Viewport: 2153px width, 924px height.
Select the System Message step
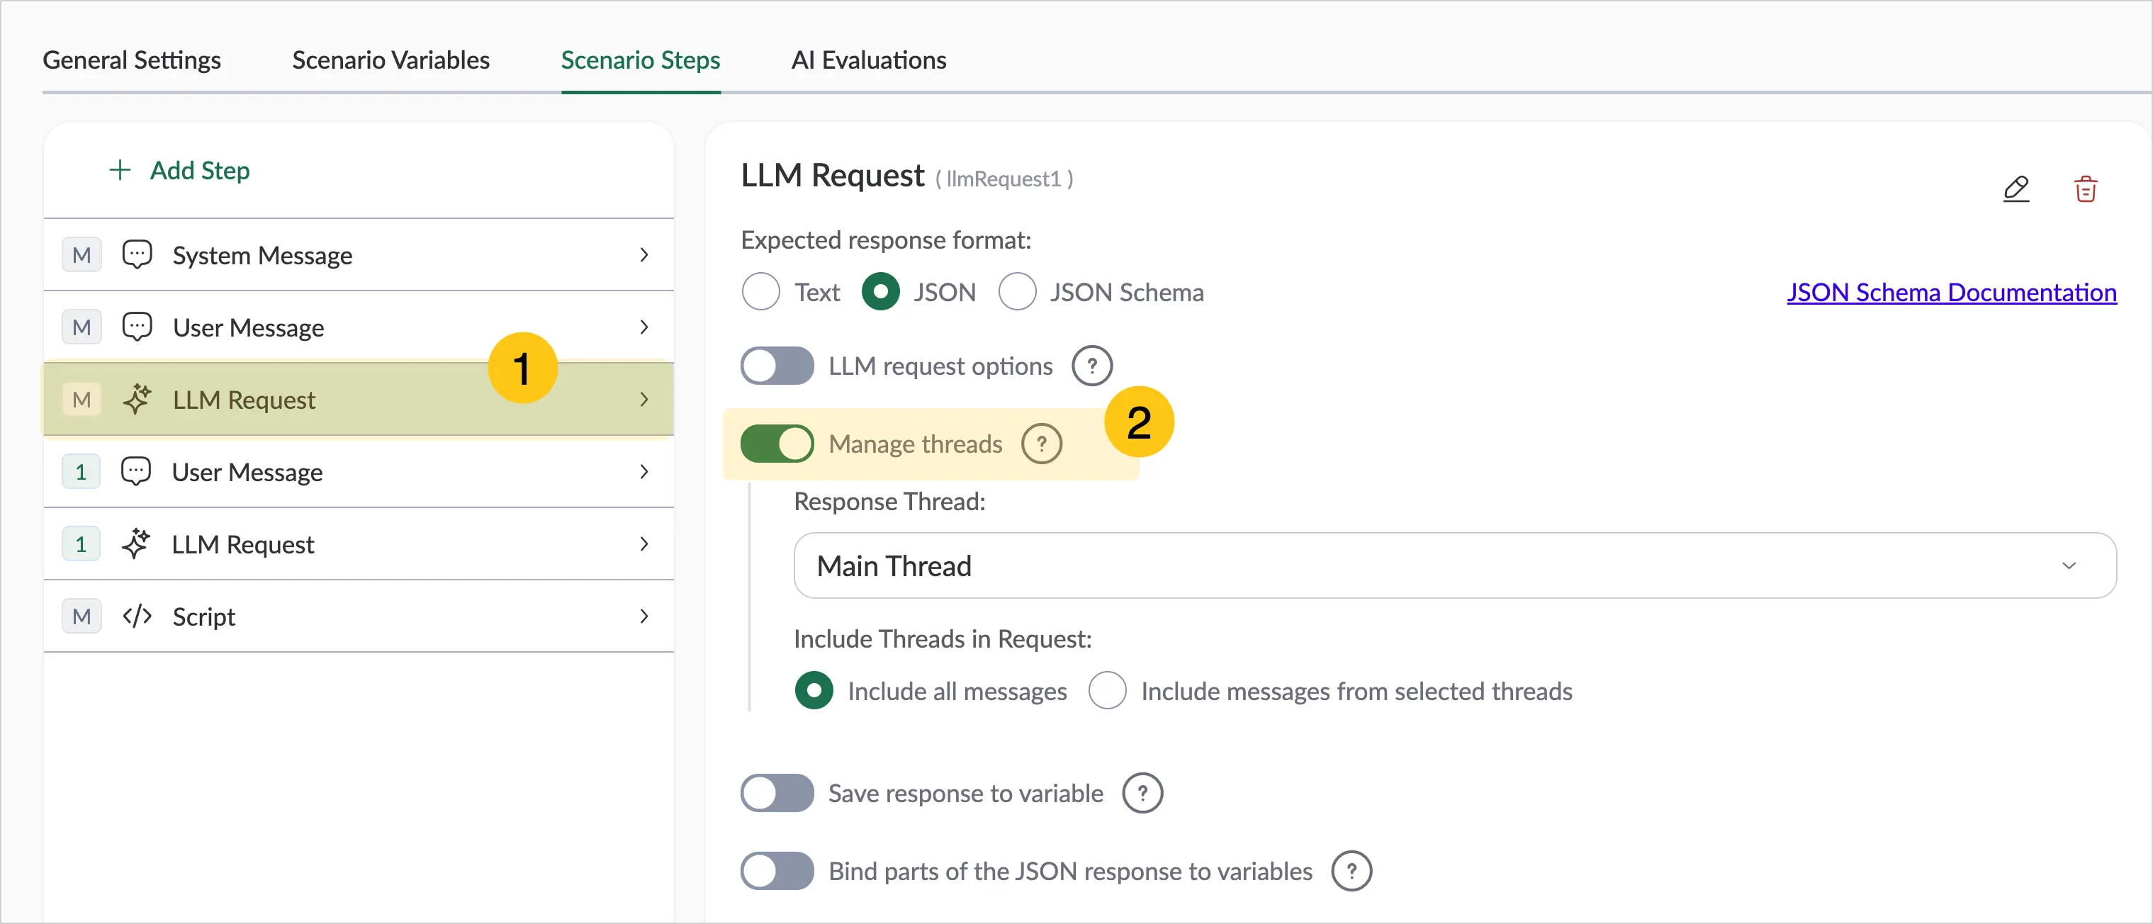click(x=359, y=255)
